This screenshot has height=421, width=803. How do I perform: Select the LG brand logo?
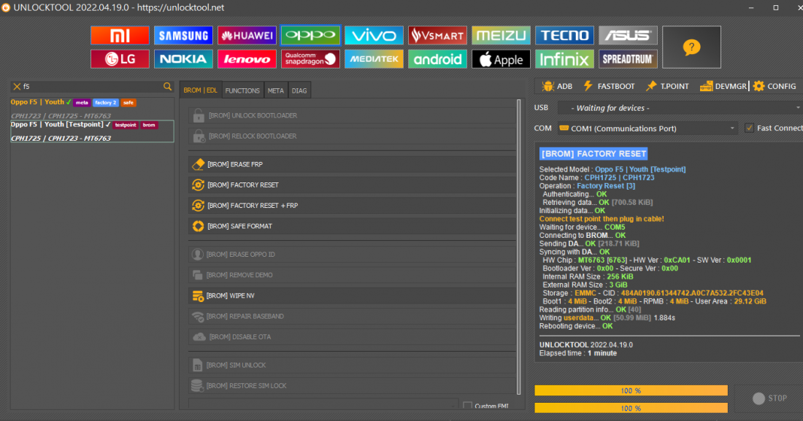(x=120, y=59)
